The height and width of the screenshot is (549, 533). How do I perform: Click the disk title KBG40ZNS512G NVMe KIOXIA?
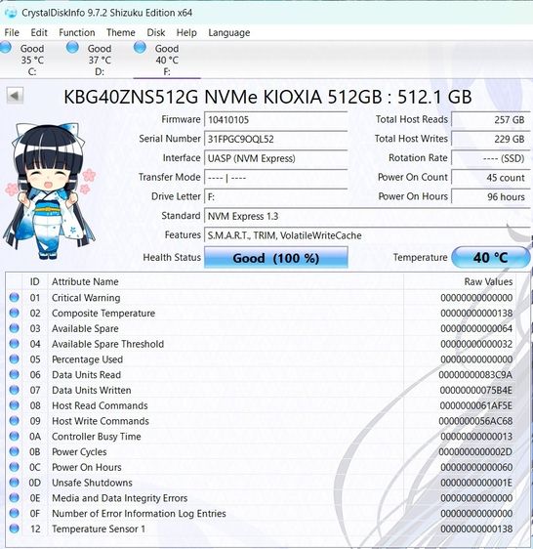tap(267, 97)
